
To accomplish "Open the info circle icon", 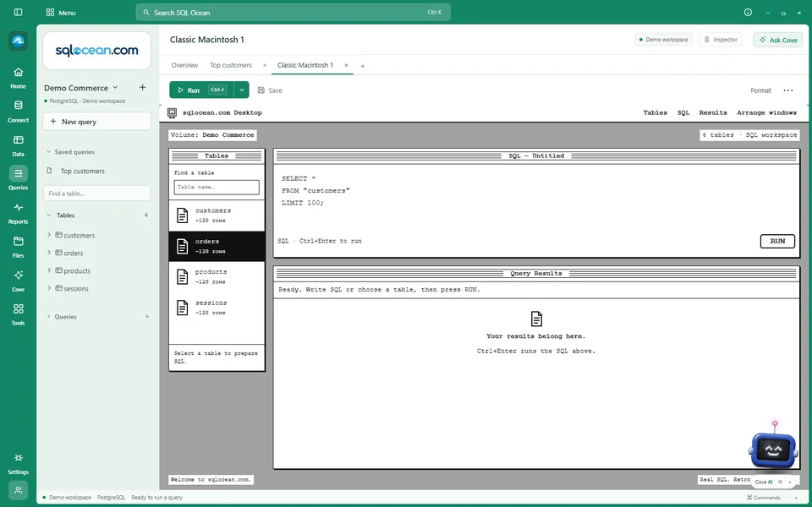I will coord(748,12).
